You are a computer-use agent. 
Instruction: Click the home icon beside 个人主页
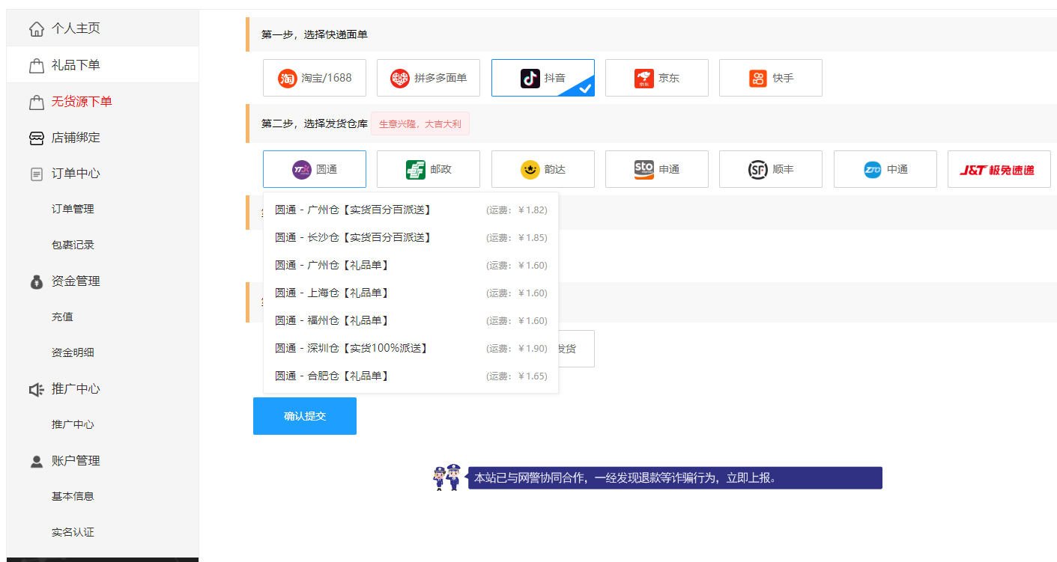pos(36,28)
